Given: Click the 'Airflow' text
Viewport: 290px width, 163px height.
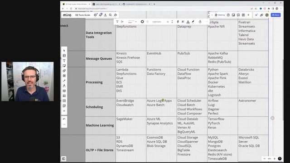Looking at the screenshot, I should pos(213,101).
